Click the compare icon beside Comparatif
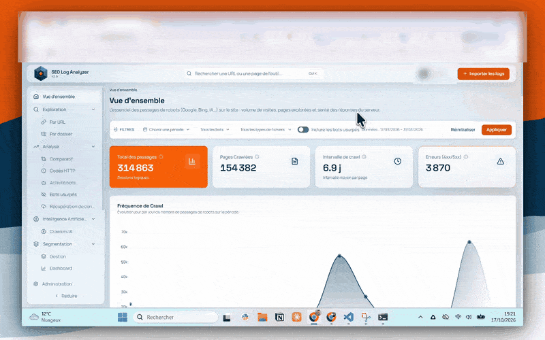Screen dimensions: 545x340 point(44,159)
